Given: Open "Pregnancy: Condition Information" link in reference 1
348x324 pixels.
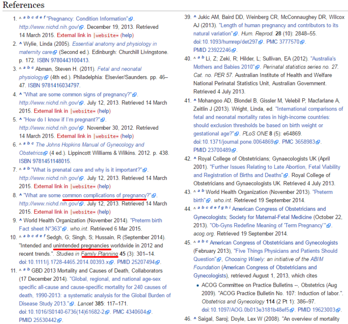Looking at the screenshot, I should click(x=88, y=19).
